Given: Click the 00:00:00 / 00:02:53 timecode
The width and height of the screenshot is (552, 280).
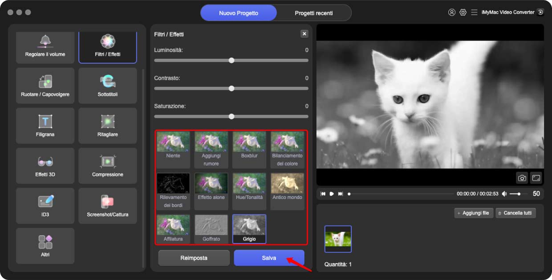Looking at the screenshot, I should tap(477, 194).
